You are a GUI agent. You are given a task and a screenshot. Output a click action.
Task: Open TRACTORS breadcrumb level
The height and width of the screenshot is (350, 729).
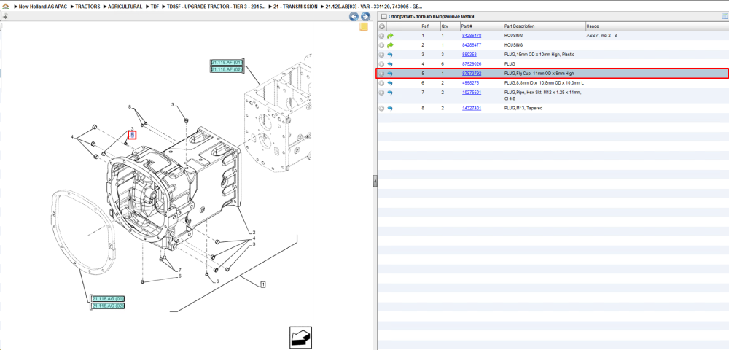pyautogui.click(x=88, y=7)
